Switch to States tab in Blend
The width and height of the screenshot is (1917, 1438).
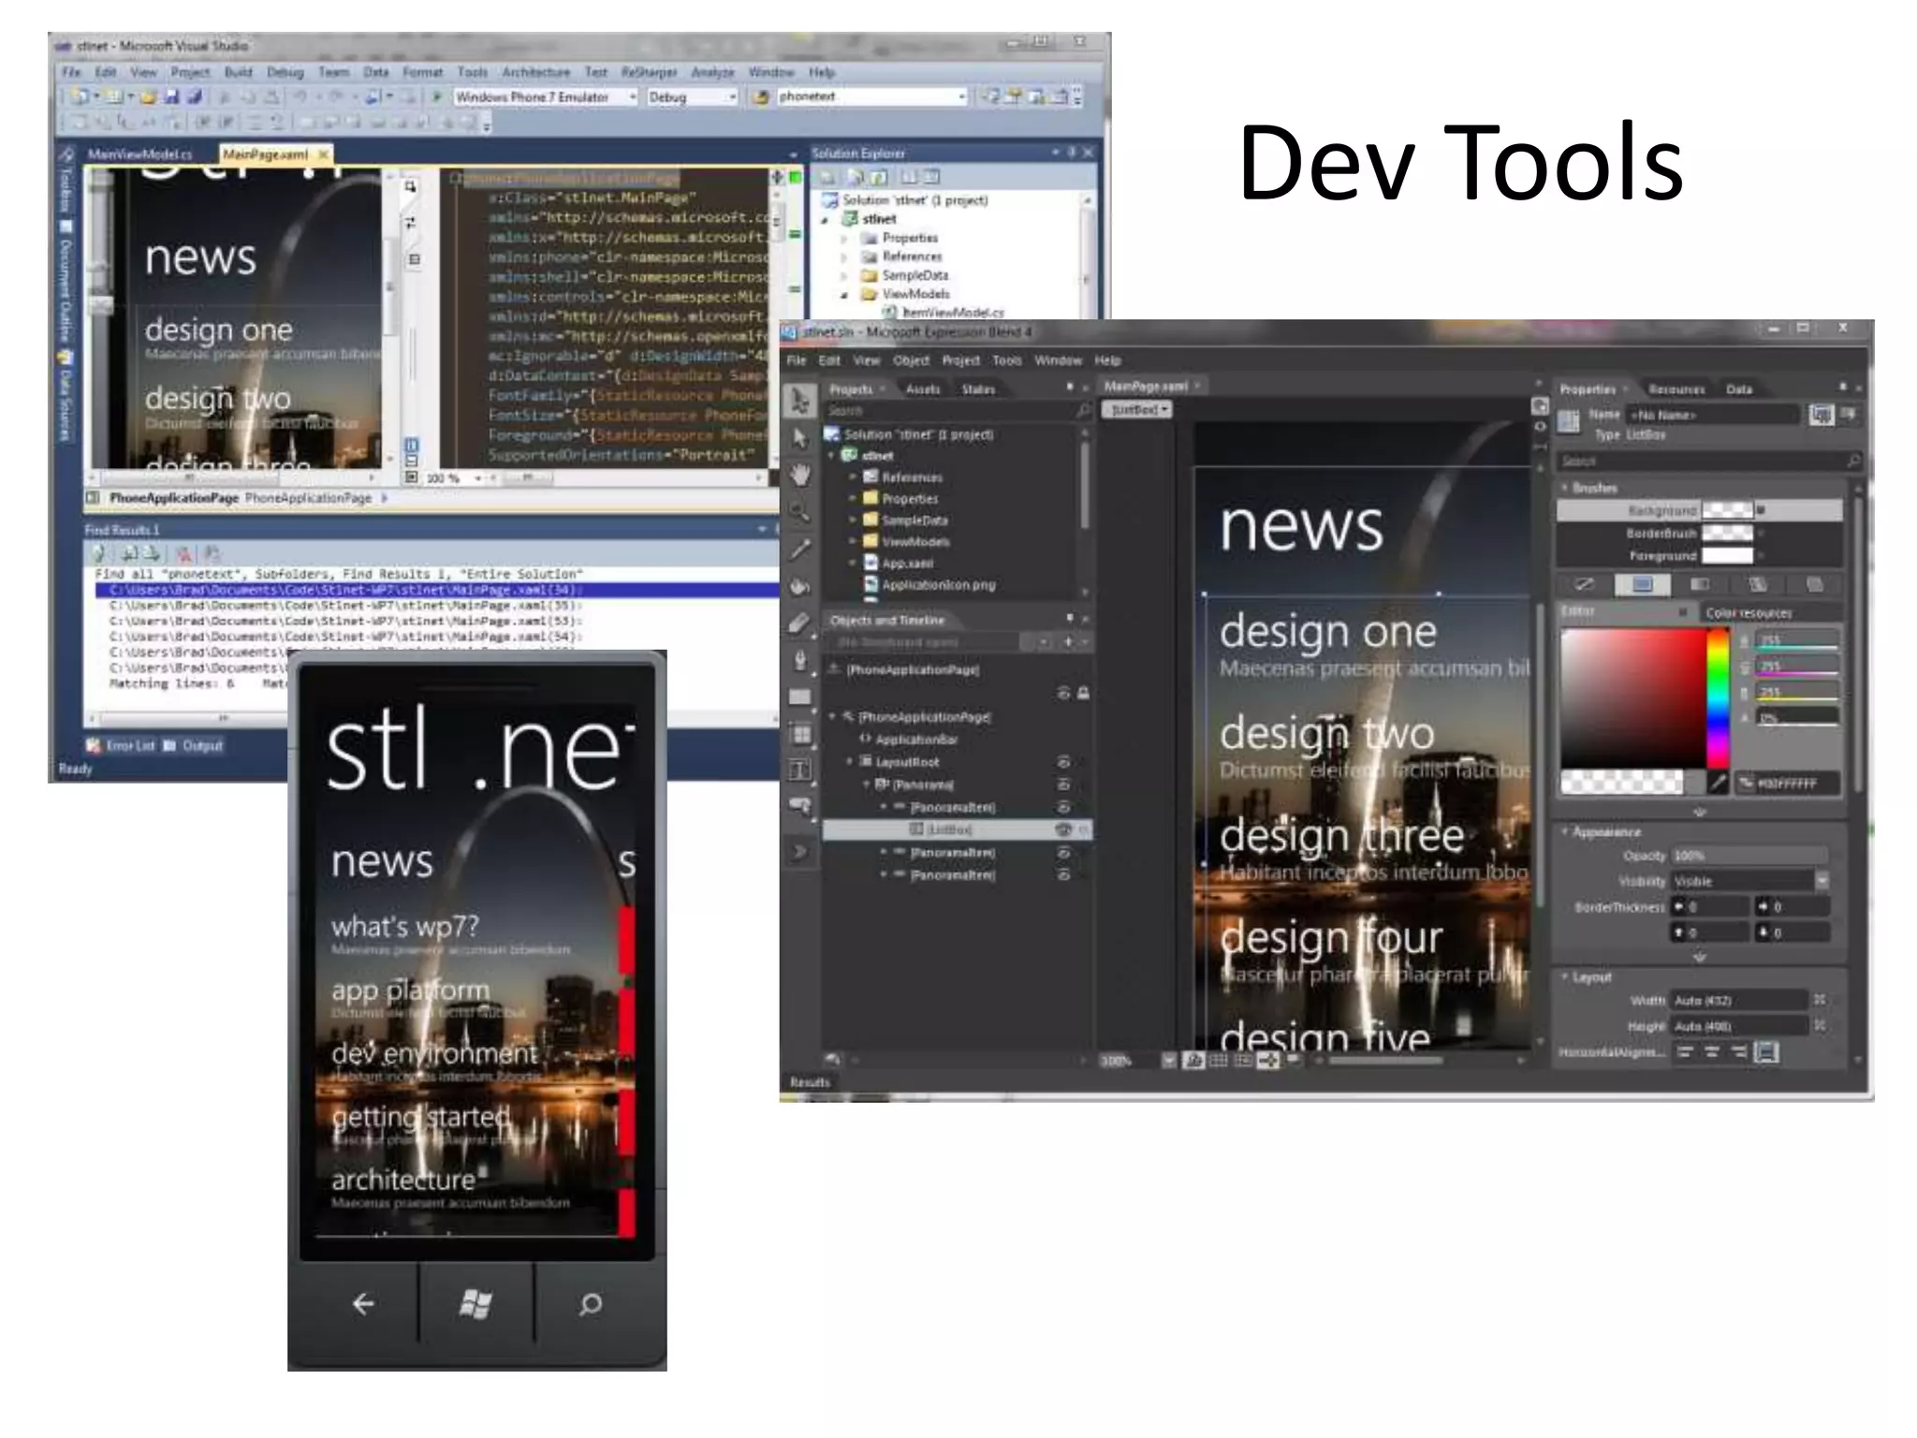(x=978, y=389)
